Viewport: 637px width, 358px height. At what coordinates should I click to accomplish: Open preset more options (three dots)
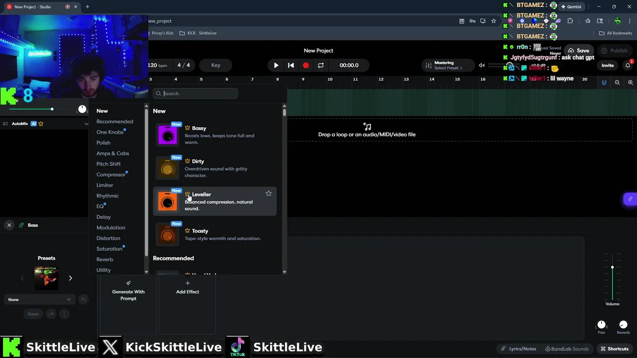pyautogui.click(x=64, y=314)
